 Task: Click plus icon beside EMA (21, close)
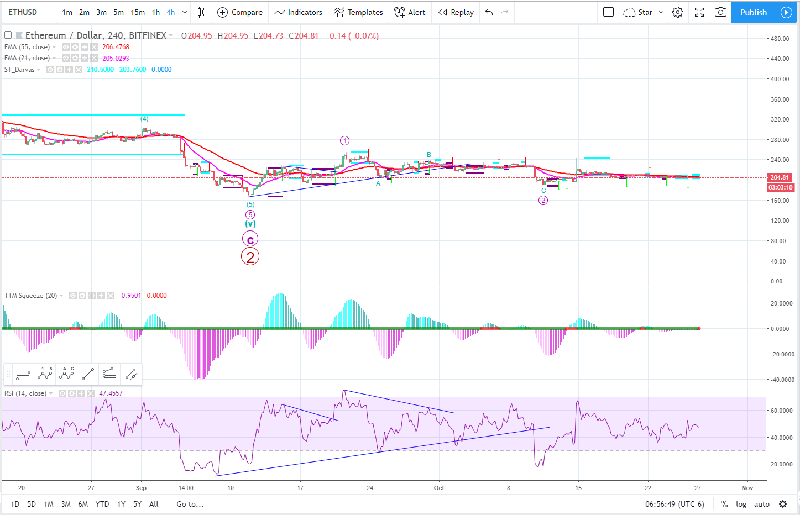85,58
